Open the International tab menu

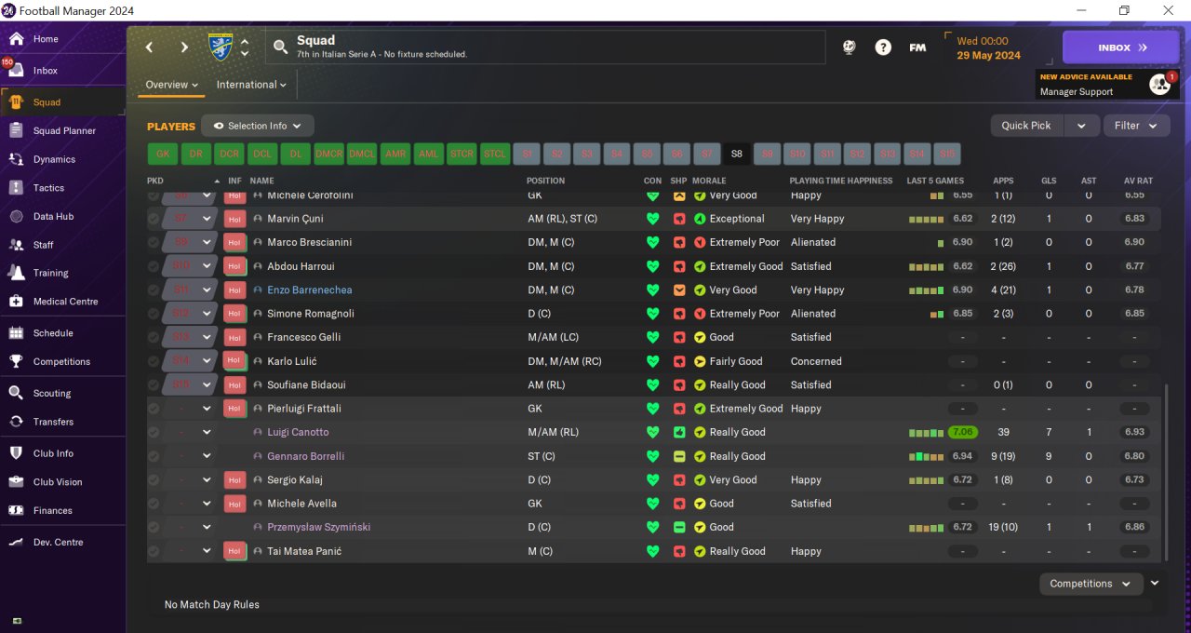pyautogui.click(x=251, y=85)
